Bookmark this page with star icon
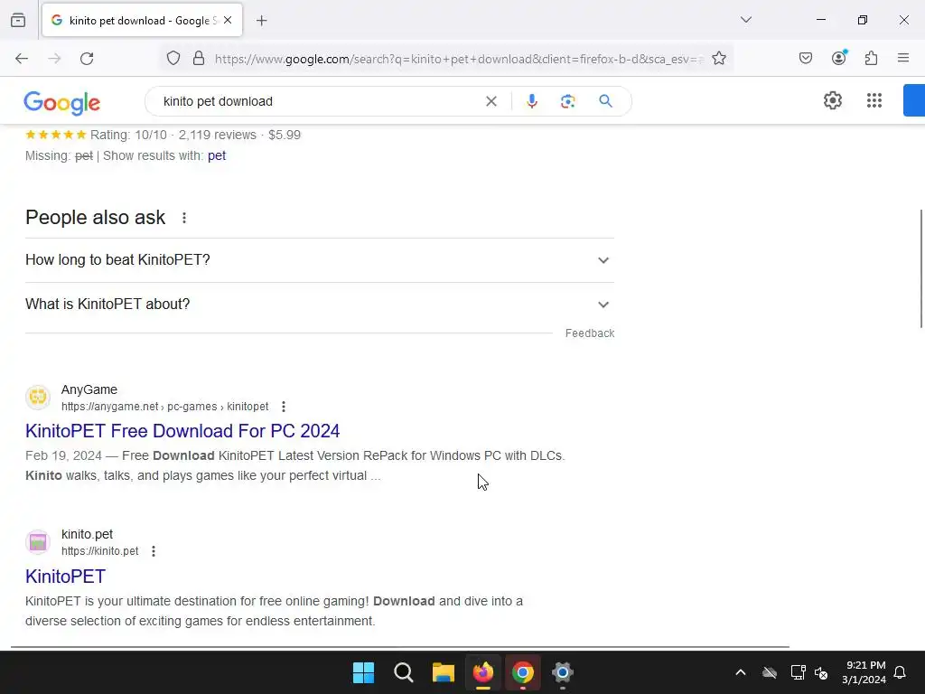The image size is (925, 694). (x=718, y=59)
